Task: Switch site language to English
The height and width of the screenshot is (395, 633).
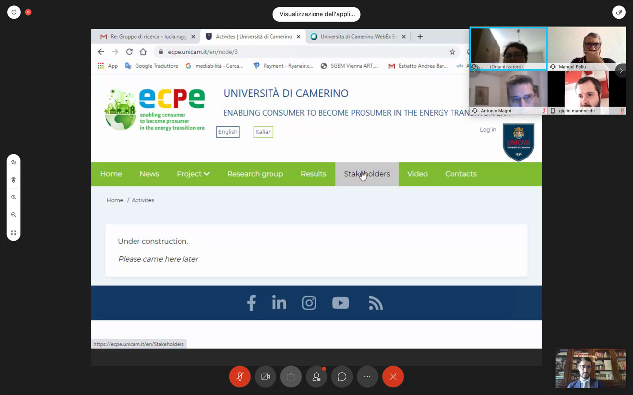Action: [228, 132]
